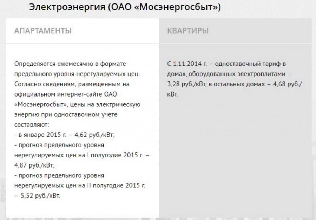Click the value '– 5,52 руб./кВт.'

(37, 196)
